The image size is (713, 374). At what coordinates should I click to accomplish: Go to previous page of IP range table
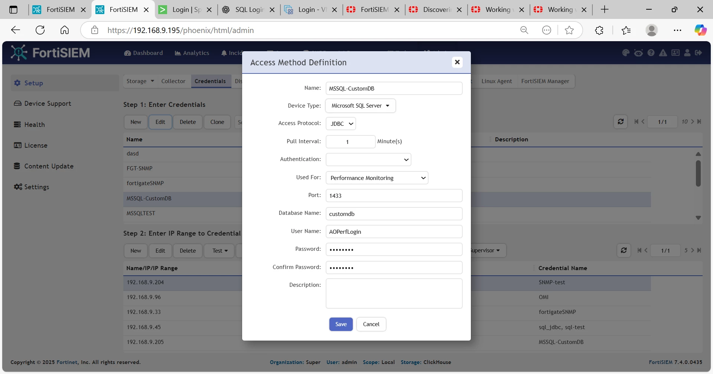click(646, 250)
